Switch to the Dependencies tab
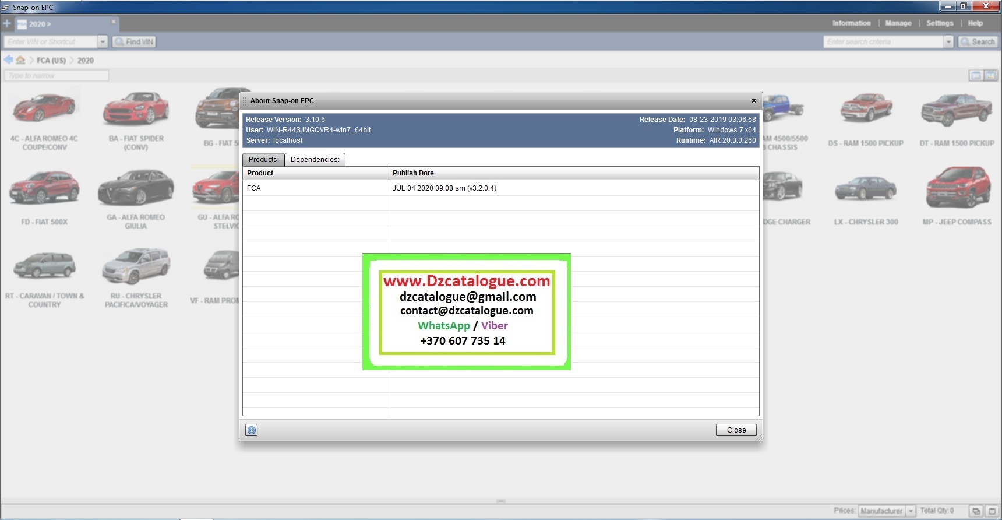This screenshot has width=1002, height=520. point(315,160)
